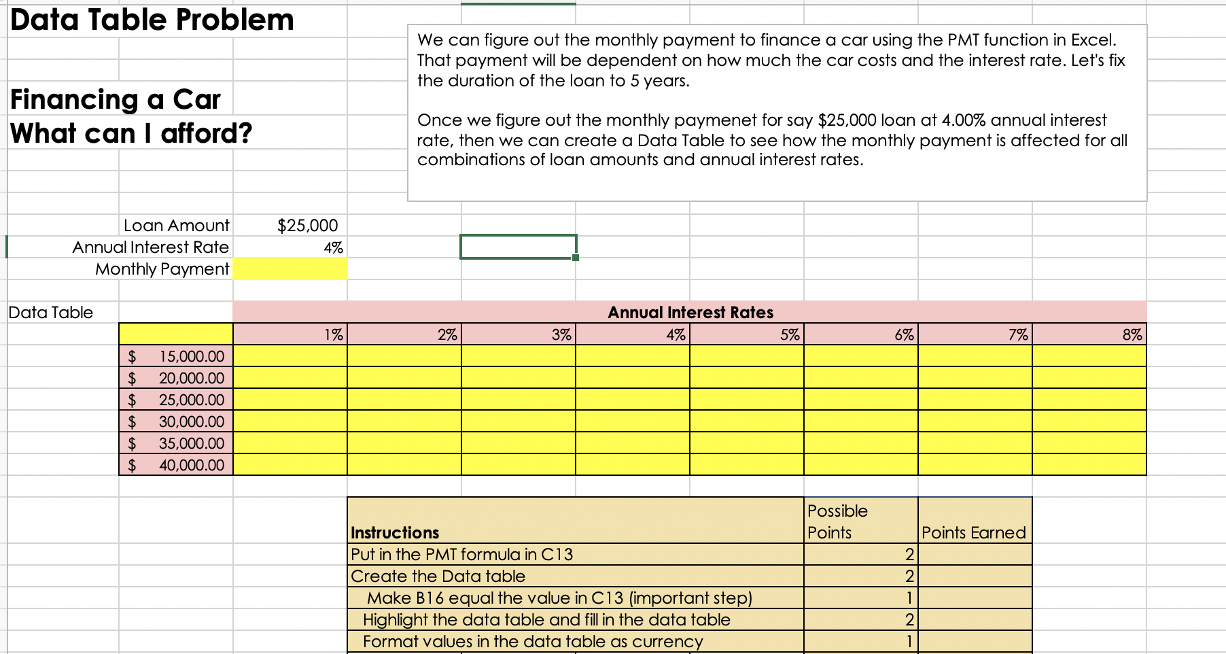1226x654 pixels.
Task: Select yellow cell for 40,000.00 at 8%
Action: [1089, 464]
